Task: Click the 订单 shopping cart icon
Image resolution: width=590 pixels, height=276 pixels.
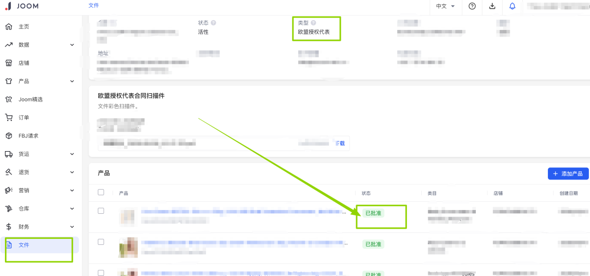Action: (x=9, y=117)
